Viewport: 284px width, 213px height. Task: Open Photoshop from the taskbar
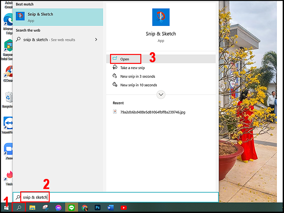[x=98, y=207]
